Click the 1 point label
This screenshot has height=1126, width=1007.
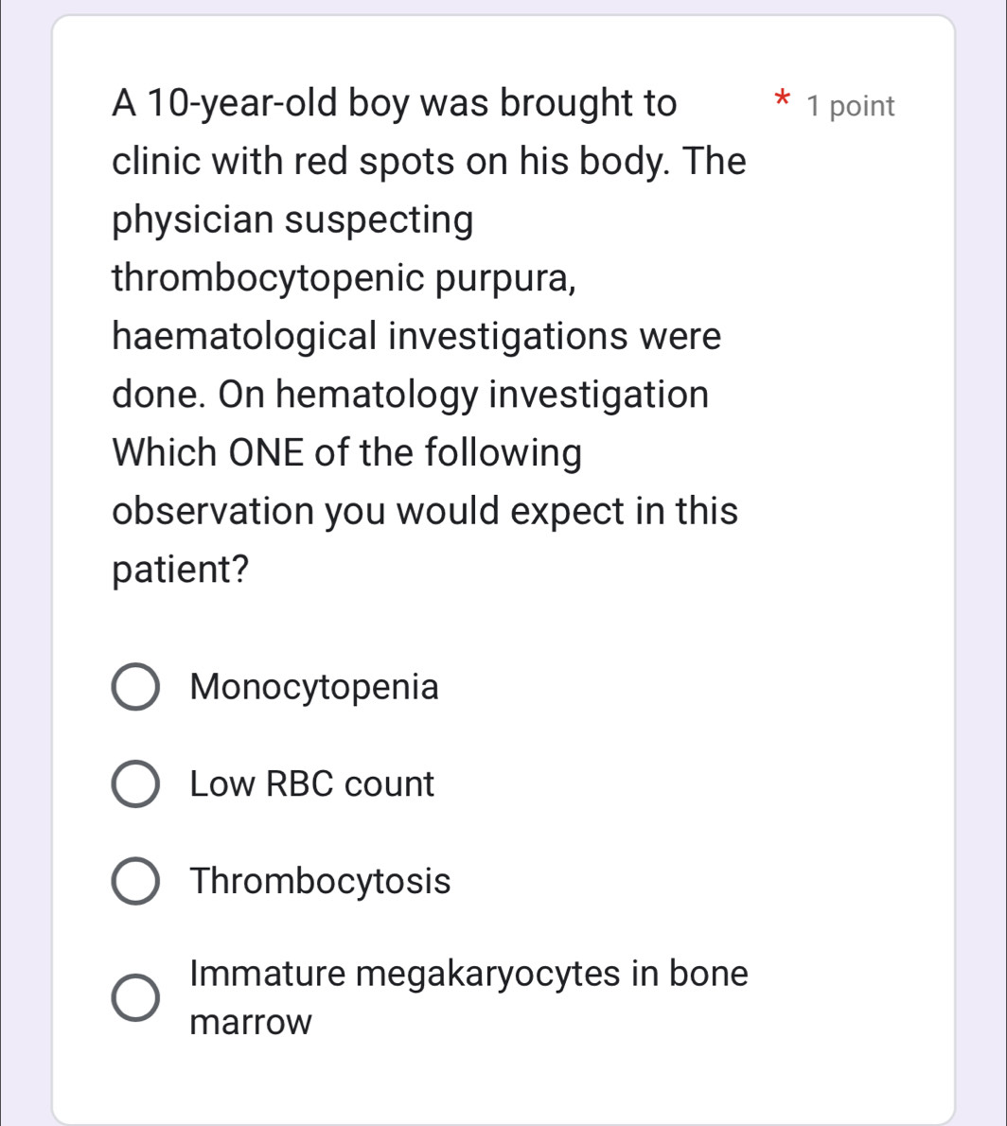(x=849, y=105)
